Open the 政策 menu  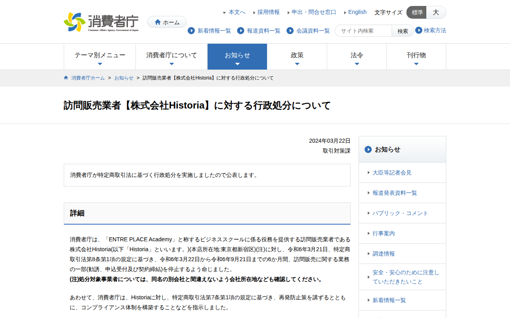coord(297,56)
